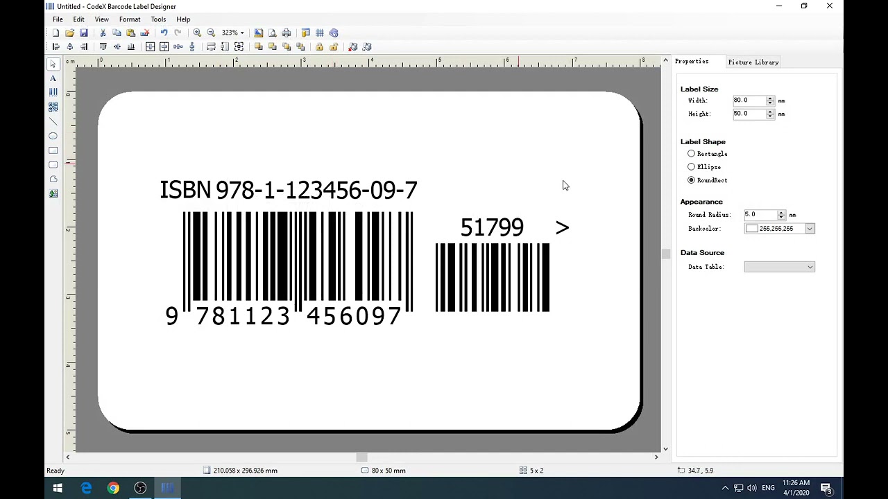Image resolution: width=888 pixels, height=499 pixels.
Task: Open the Edit menu
Action: point(79,19)
